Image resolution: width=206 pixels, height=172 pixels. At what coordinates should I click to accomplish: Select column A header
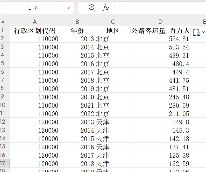(34, 22)
